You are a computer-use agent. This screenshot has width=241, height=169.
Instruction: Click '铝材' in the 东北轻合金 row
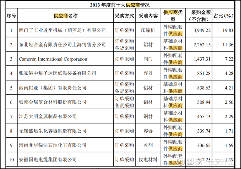point(148,45)
